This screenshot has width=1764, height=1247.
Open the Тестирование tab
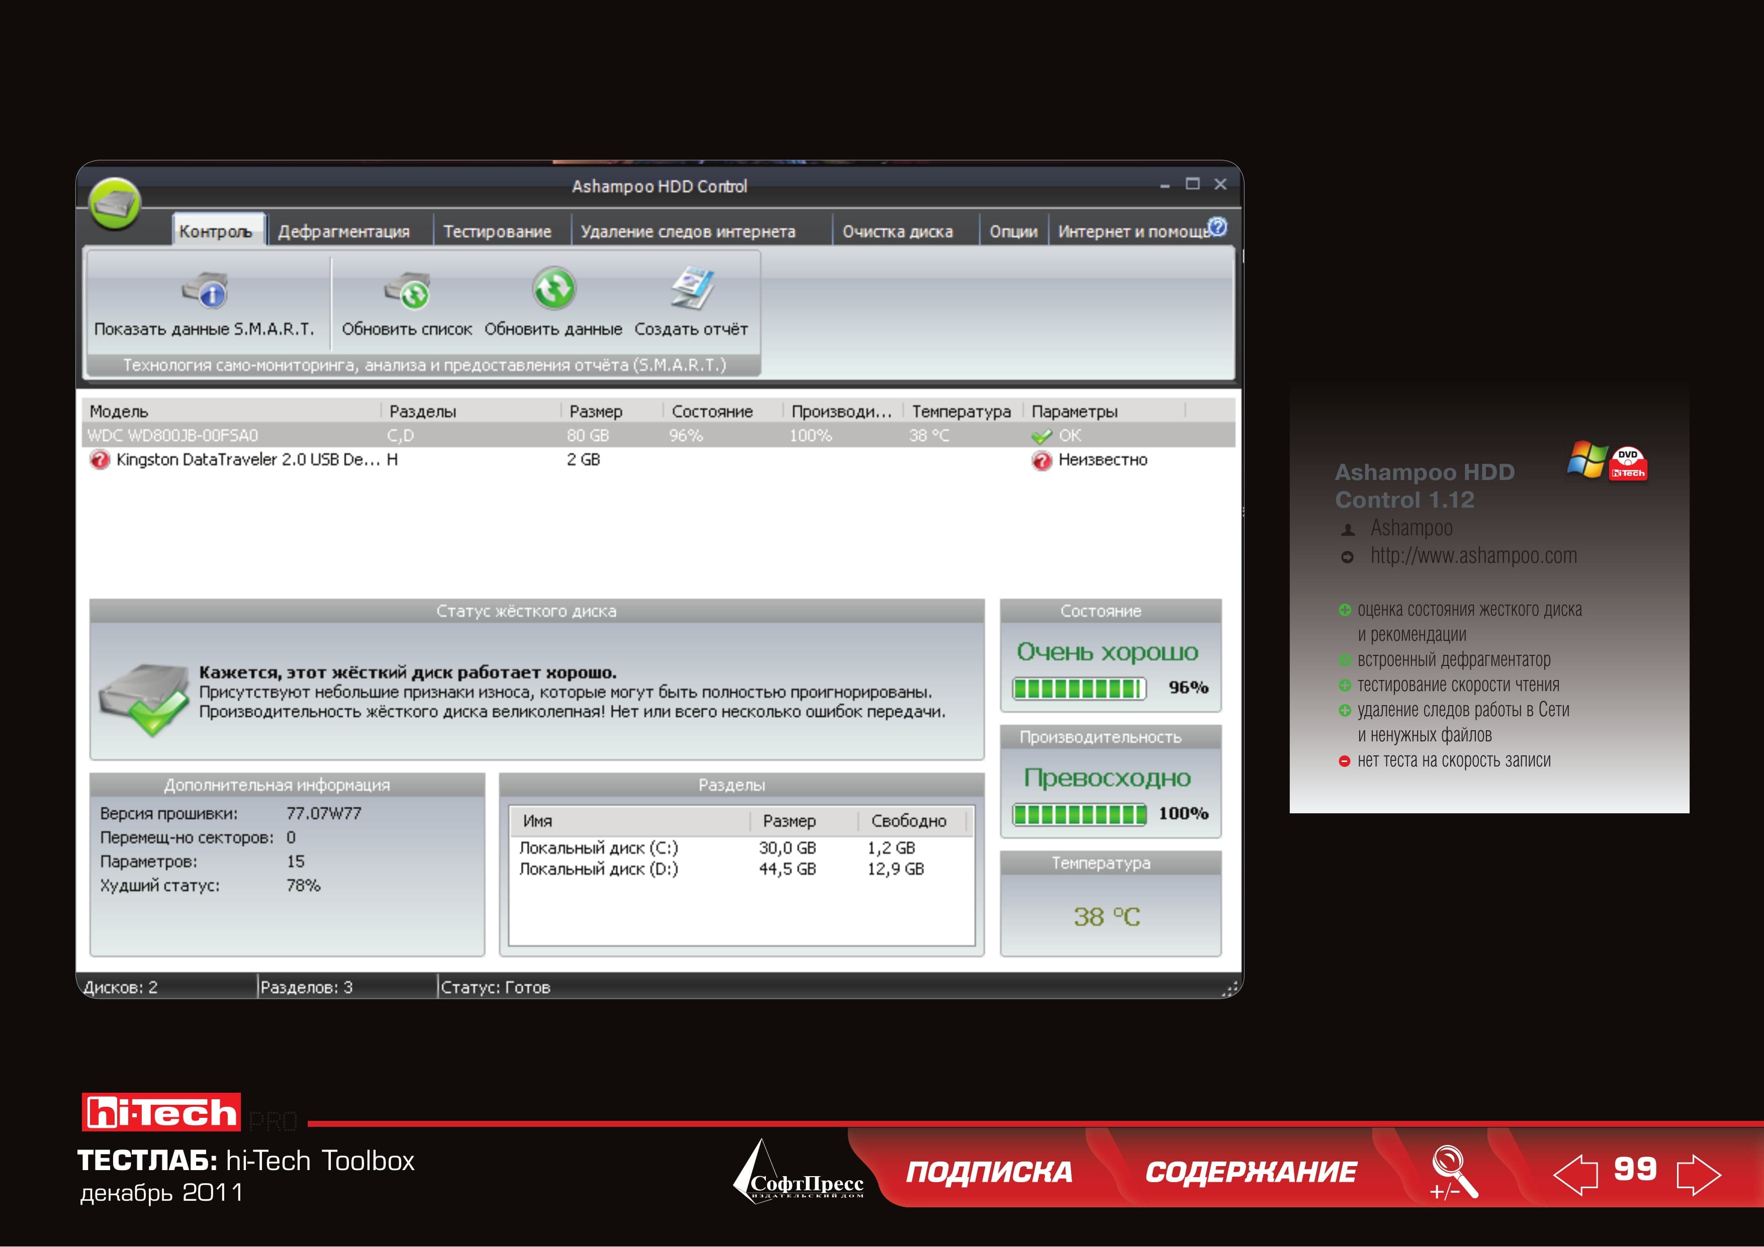pyautogui.click(x=497, y=231)
